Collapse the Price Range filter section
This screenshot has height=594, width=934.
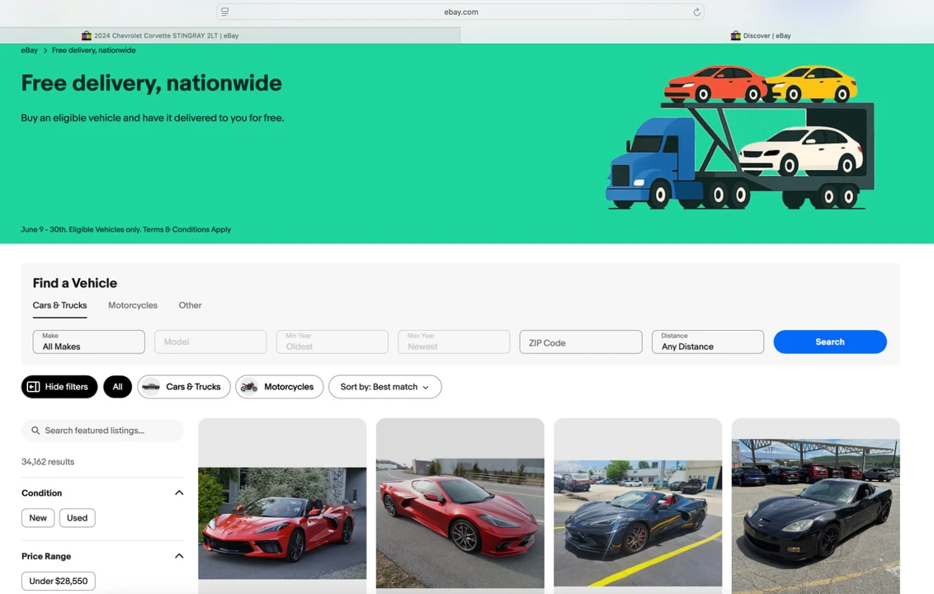tap(179, 556)
